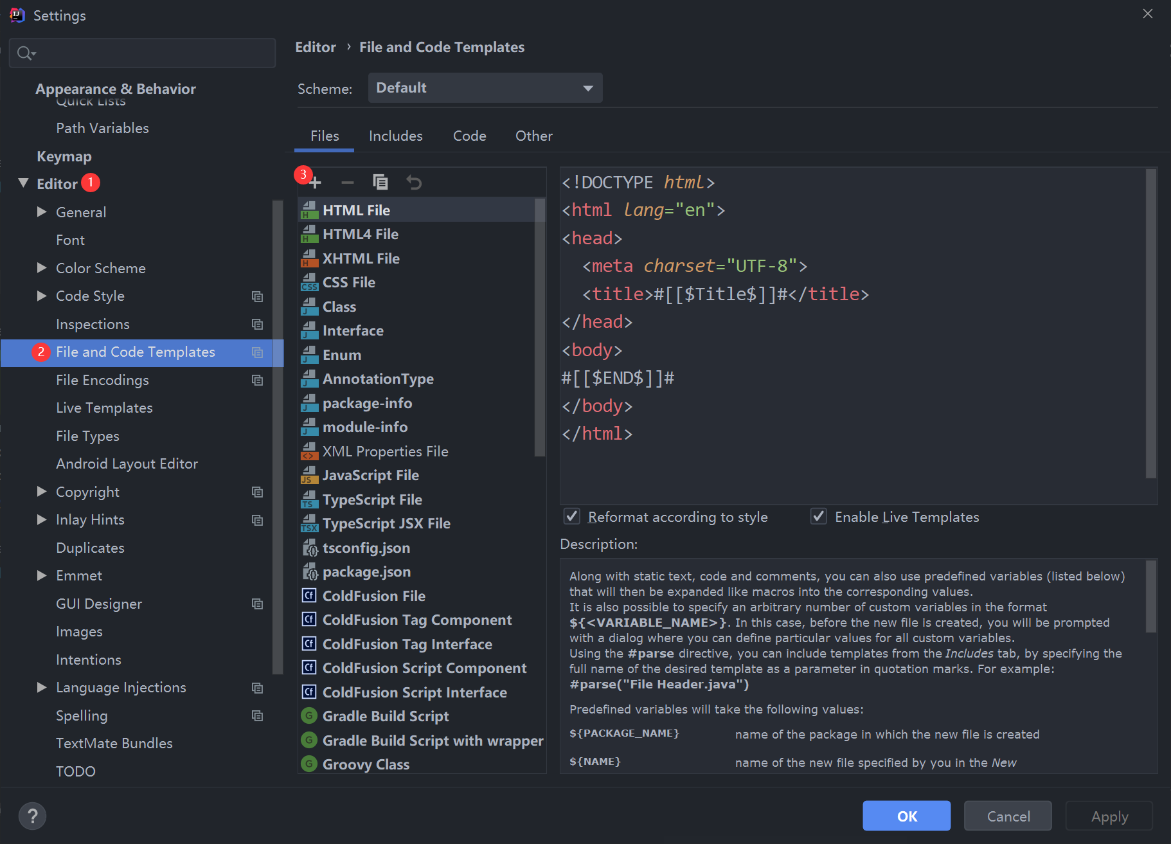This screenshot has height=844, width=1171.
Task: Expand the Color Scheme node
Action: pyautogui.click(x=42, y=268)
